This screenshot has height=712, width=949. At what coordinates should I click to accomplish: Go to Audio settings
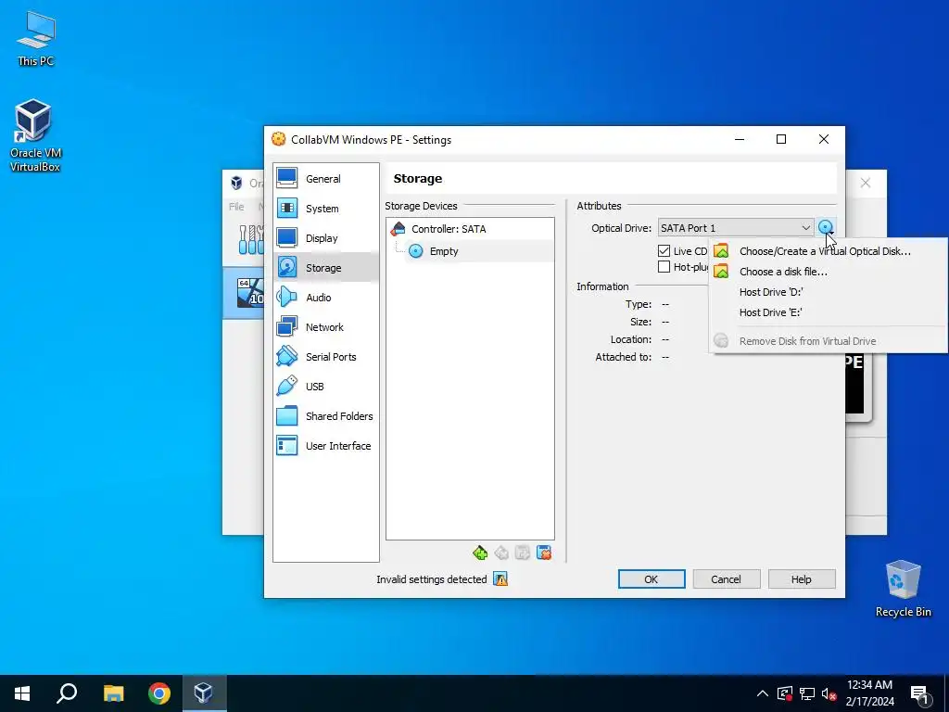(325, 298)
